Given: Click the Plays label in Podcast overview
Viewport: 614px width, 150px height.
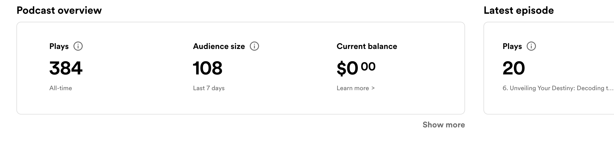Looking at the screenshot, I should (x=59, y=46).
